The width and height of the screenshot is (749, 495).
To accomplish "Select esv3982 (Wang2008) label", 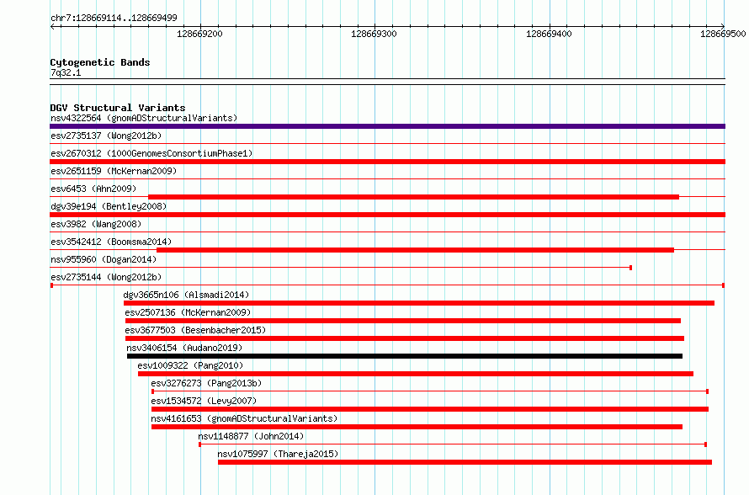I will [x=96, y=224].
